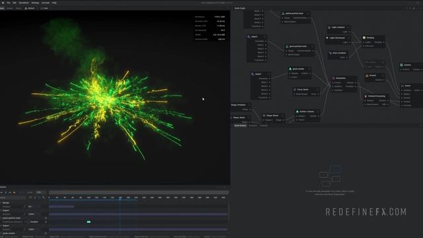Collapse the green smoke timeline group
Screen dimensions: 423x238
pos(1,233)
